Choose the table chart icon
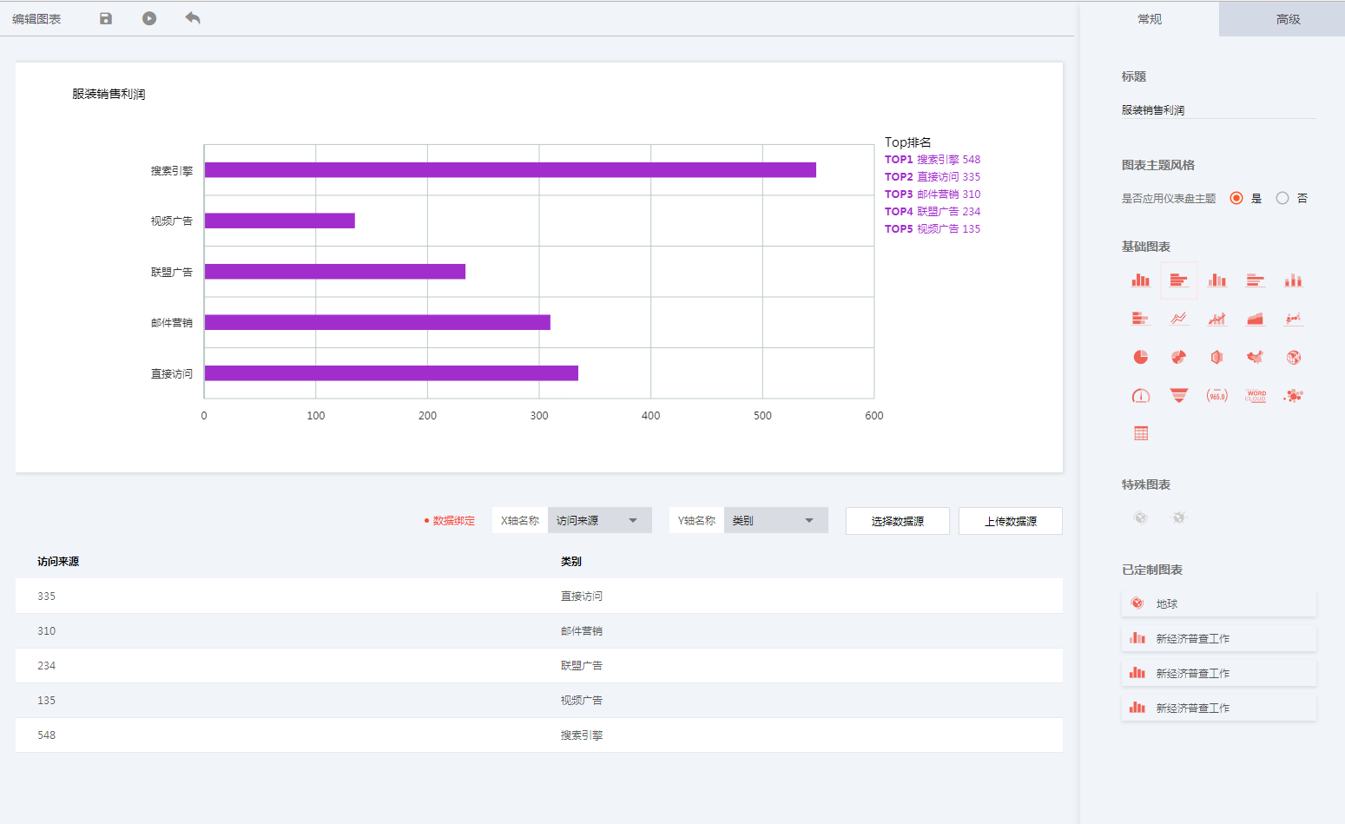The height and width of the screenshot is (824, 1345). (x=1140, y=433)
